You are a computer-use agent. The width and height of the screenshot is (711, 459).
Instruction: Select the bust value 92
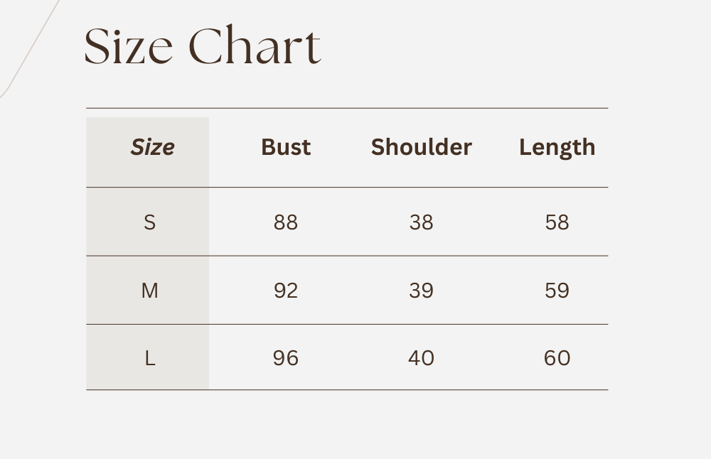click(x=286, y=291)
